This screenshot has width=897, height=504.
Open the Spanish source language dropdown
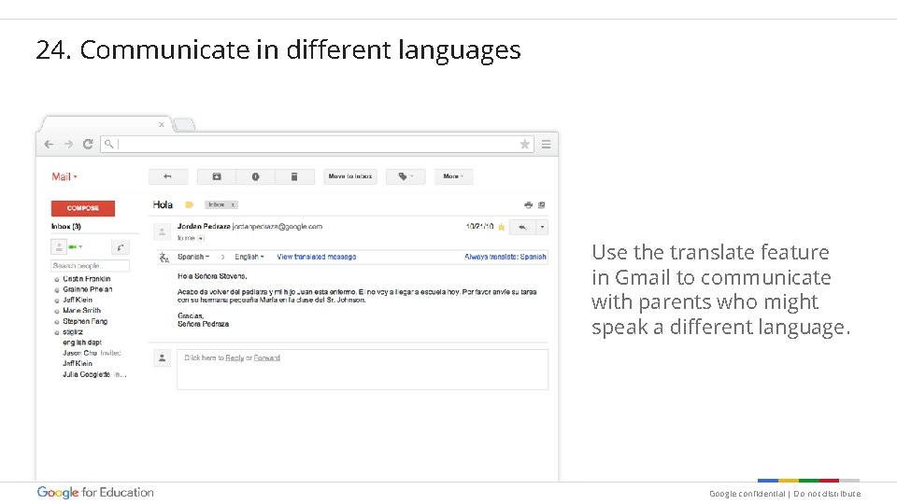point(193,258)
